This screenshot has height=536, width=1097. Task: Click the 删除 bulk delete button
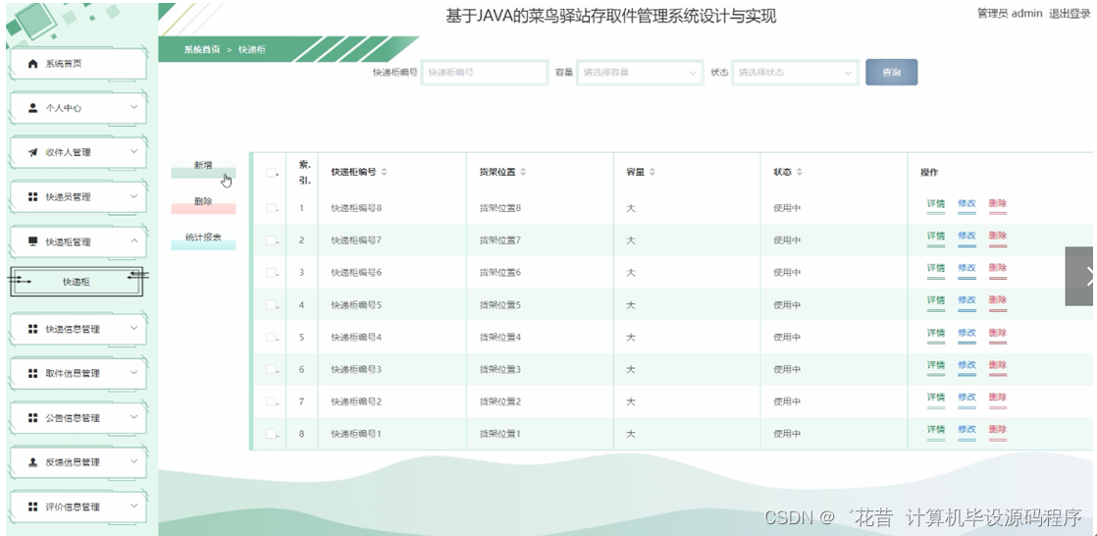click(x=203, y=203)
